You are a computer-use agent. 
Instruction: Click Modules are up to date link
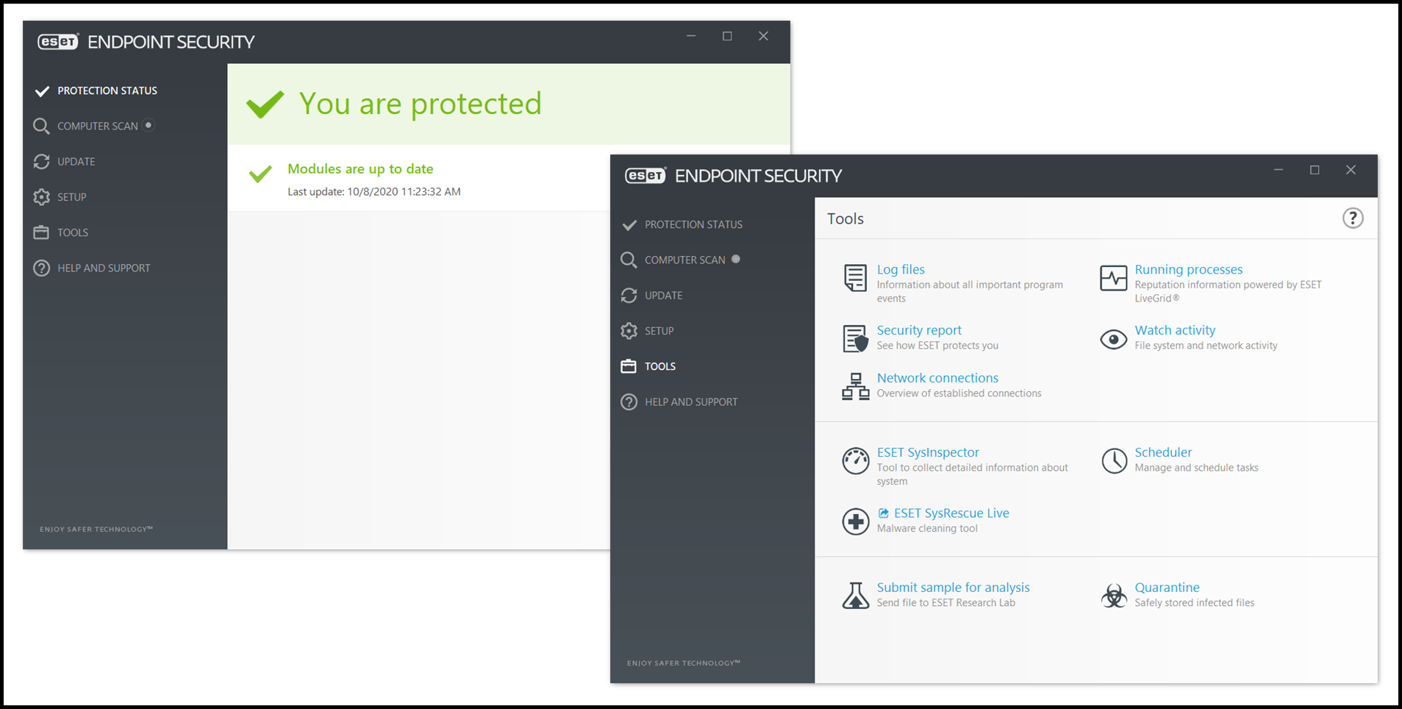coord(360,168)
